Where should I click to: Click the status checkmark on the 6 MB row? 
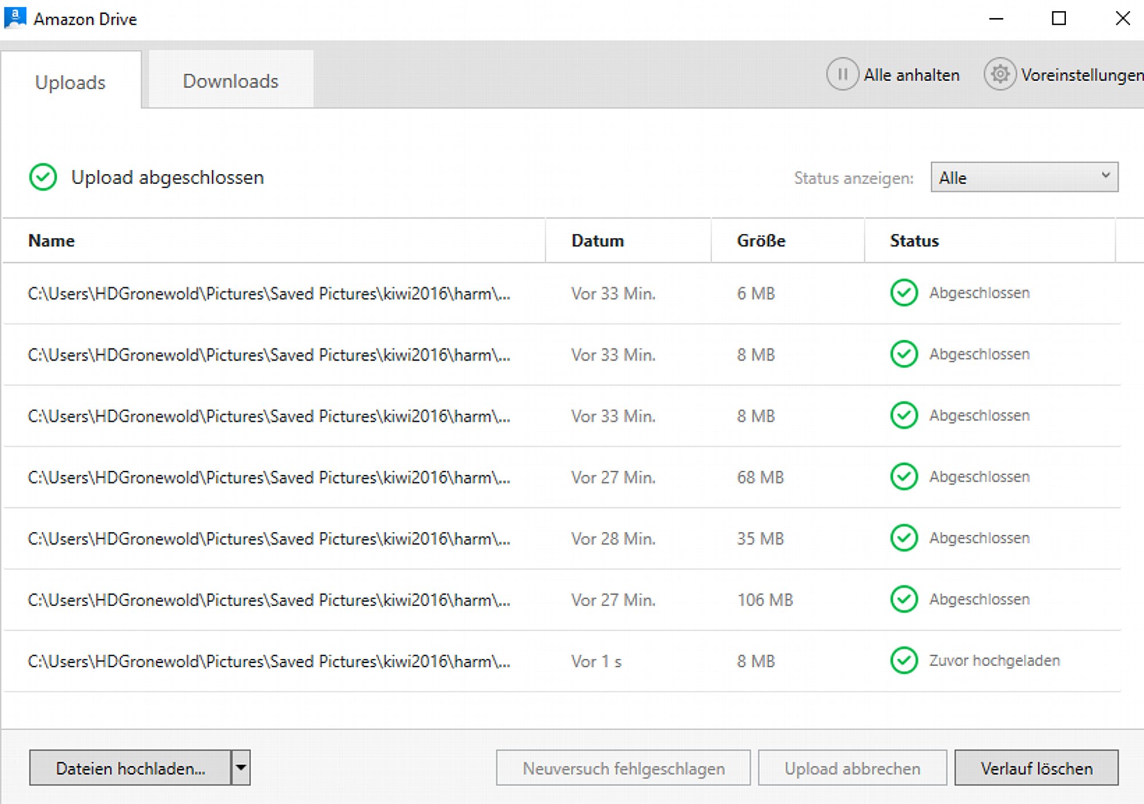904,293
